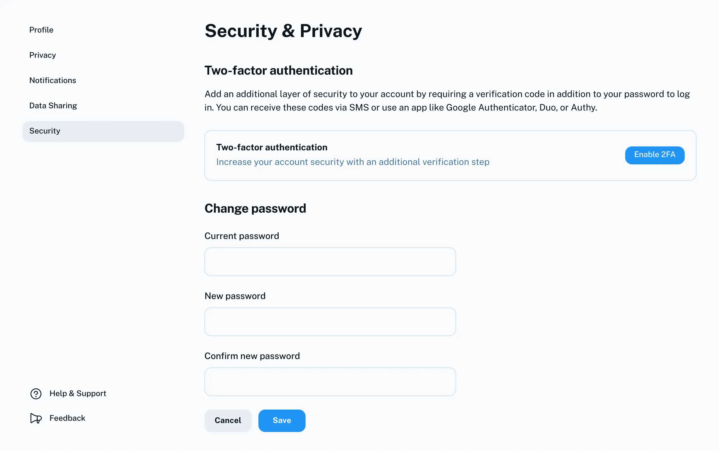Enable 2FA with the blue button

coord(654,155)
